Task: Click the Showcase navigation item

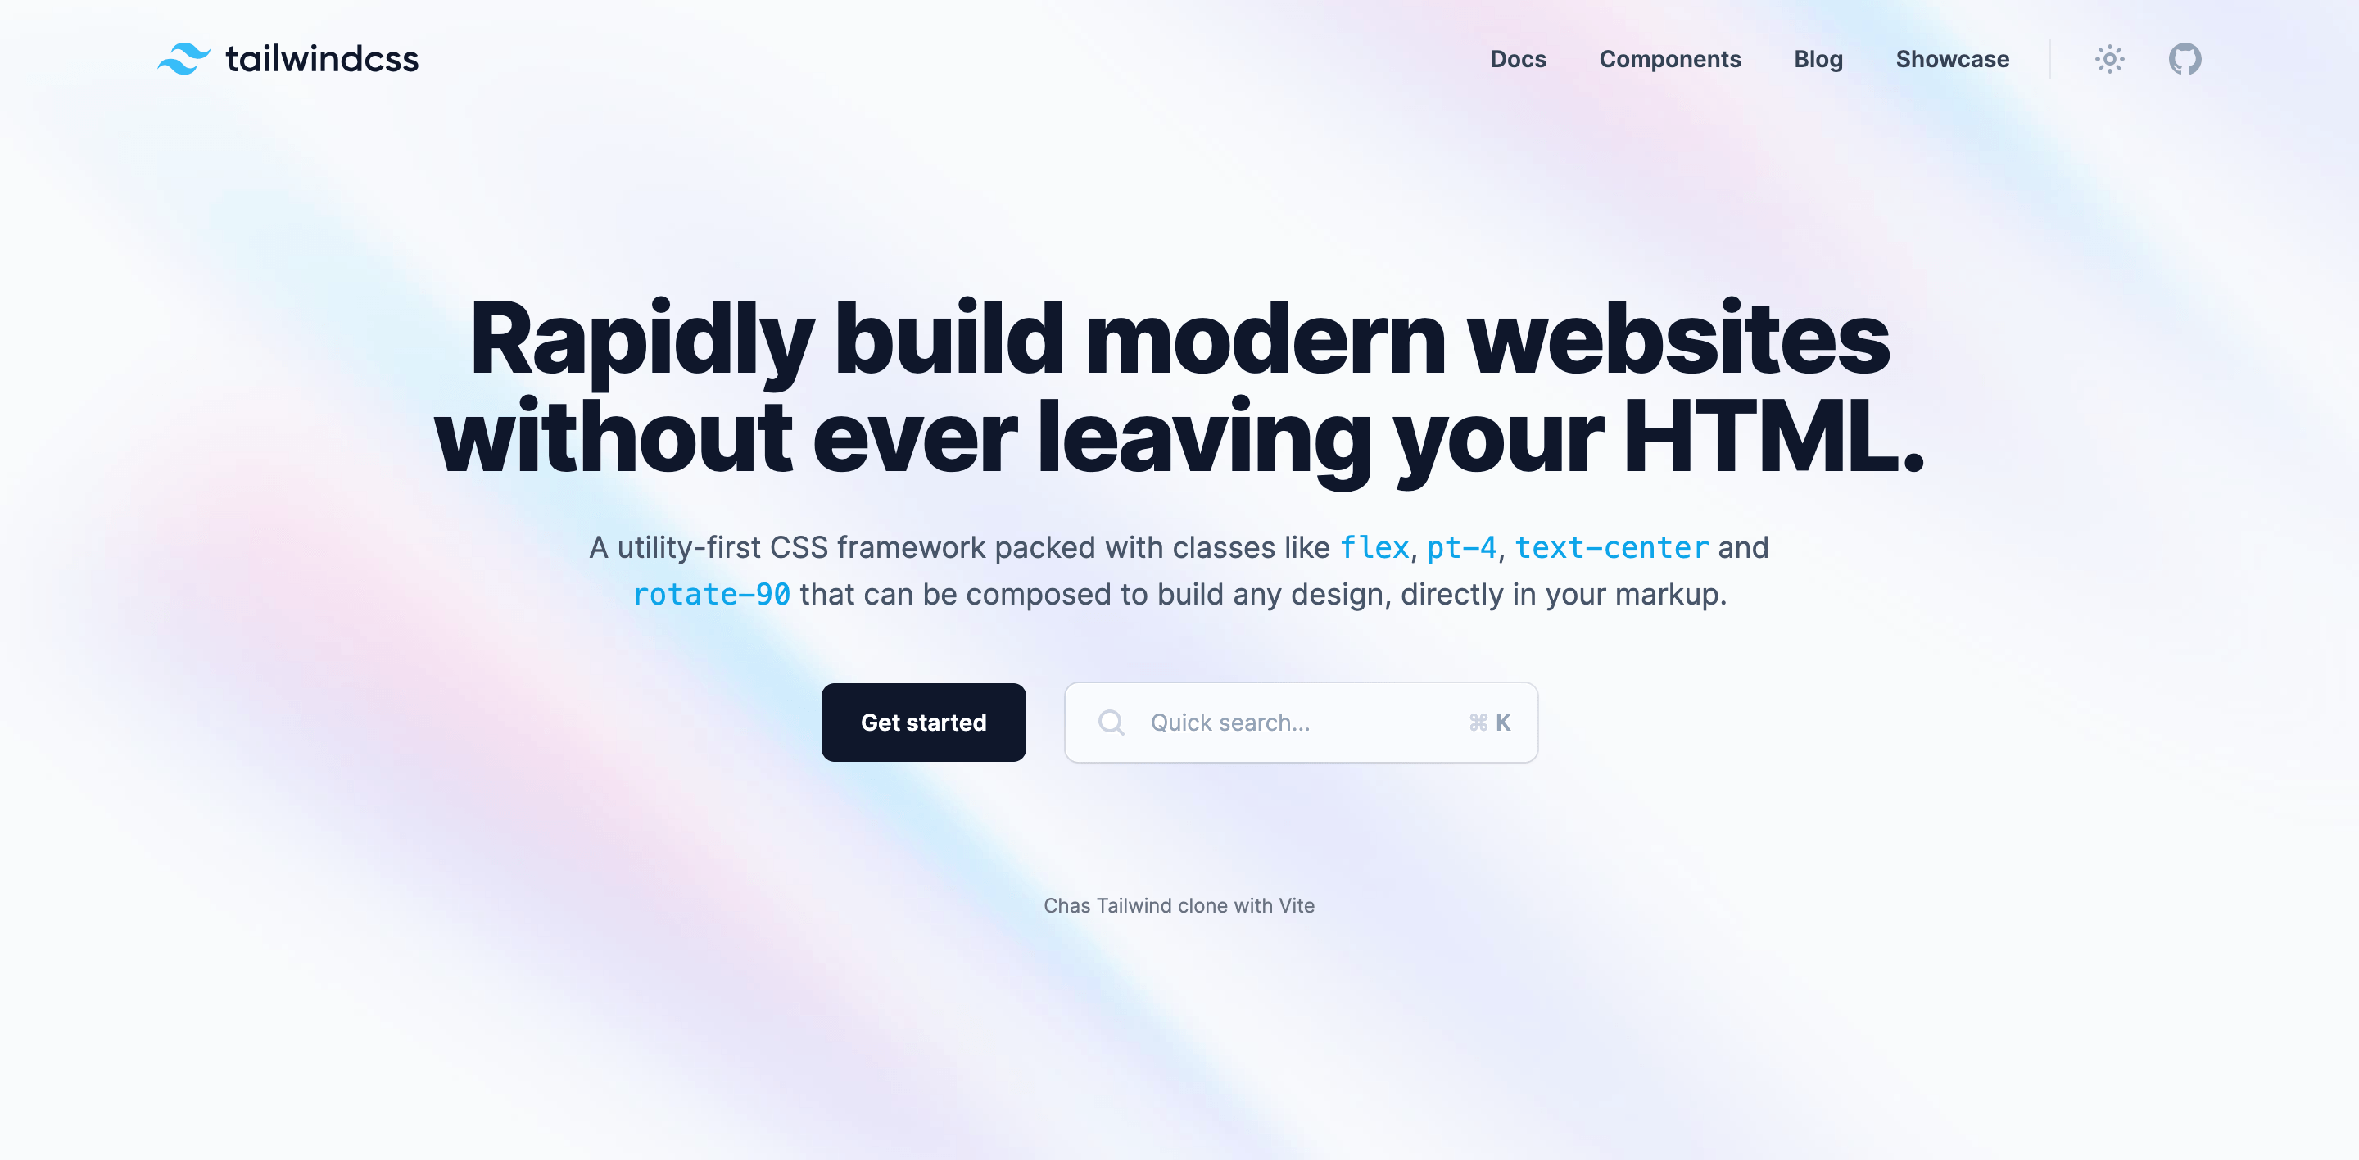Action: point(1951,59)
